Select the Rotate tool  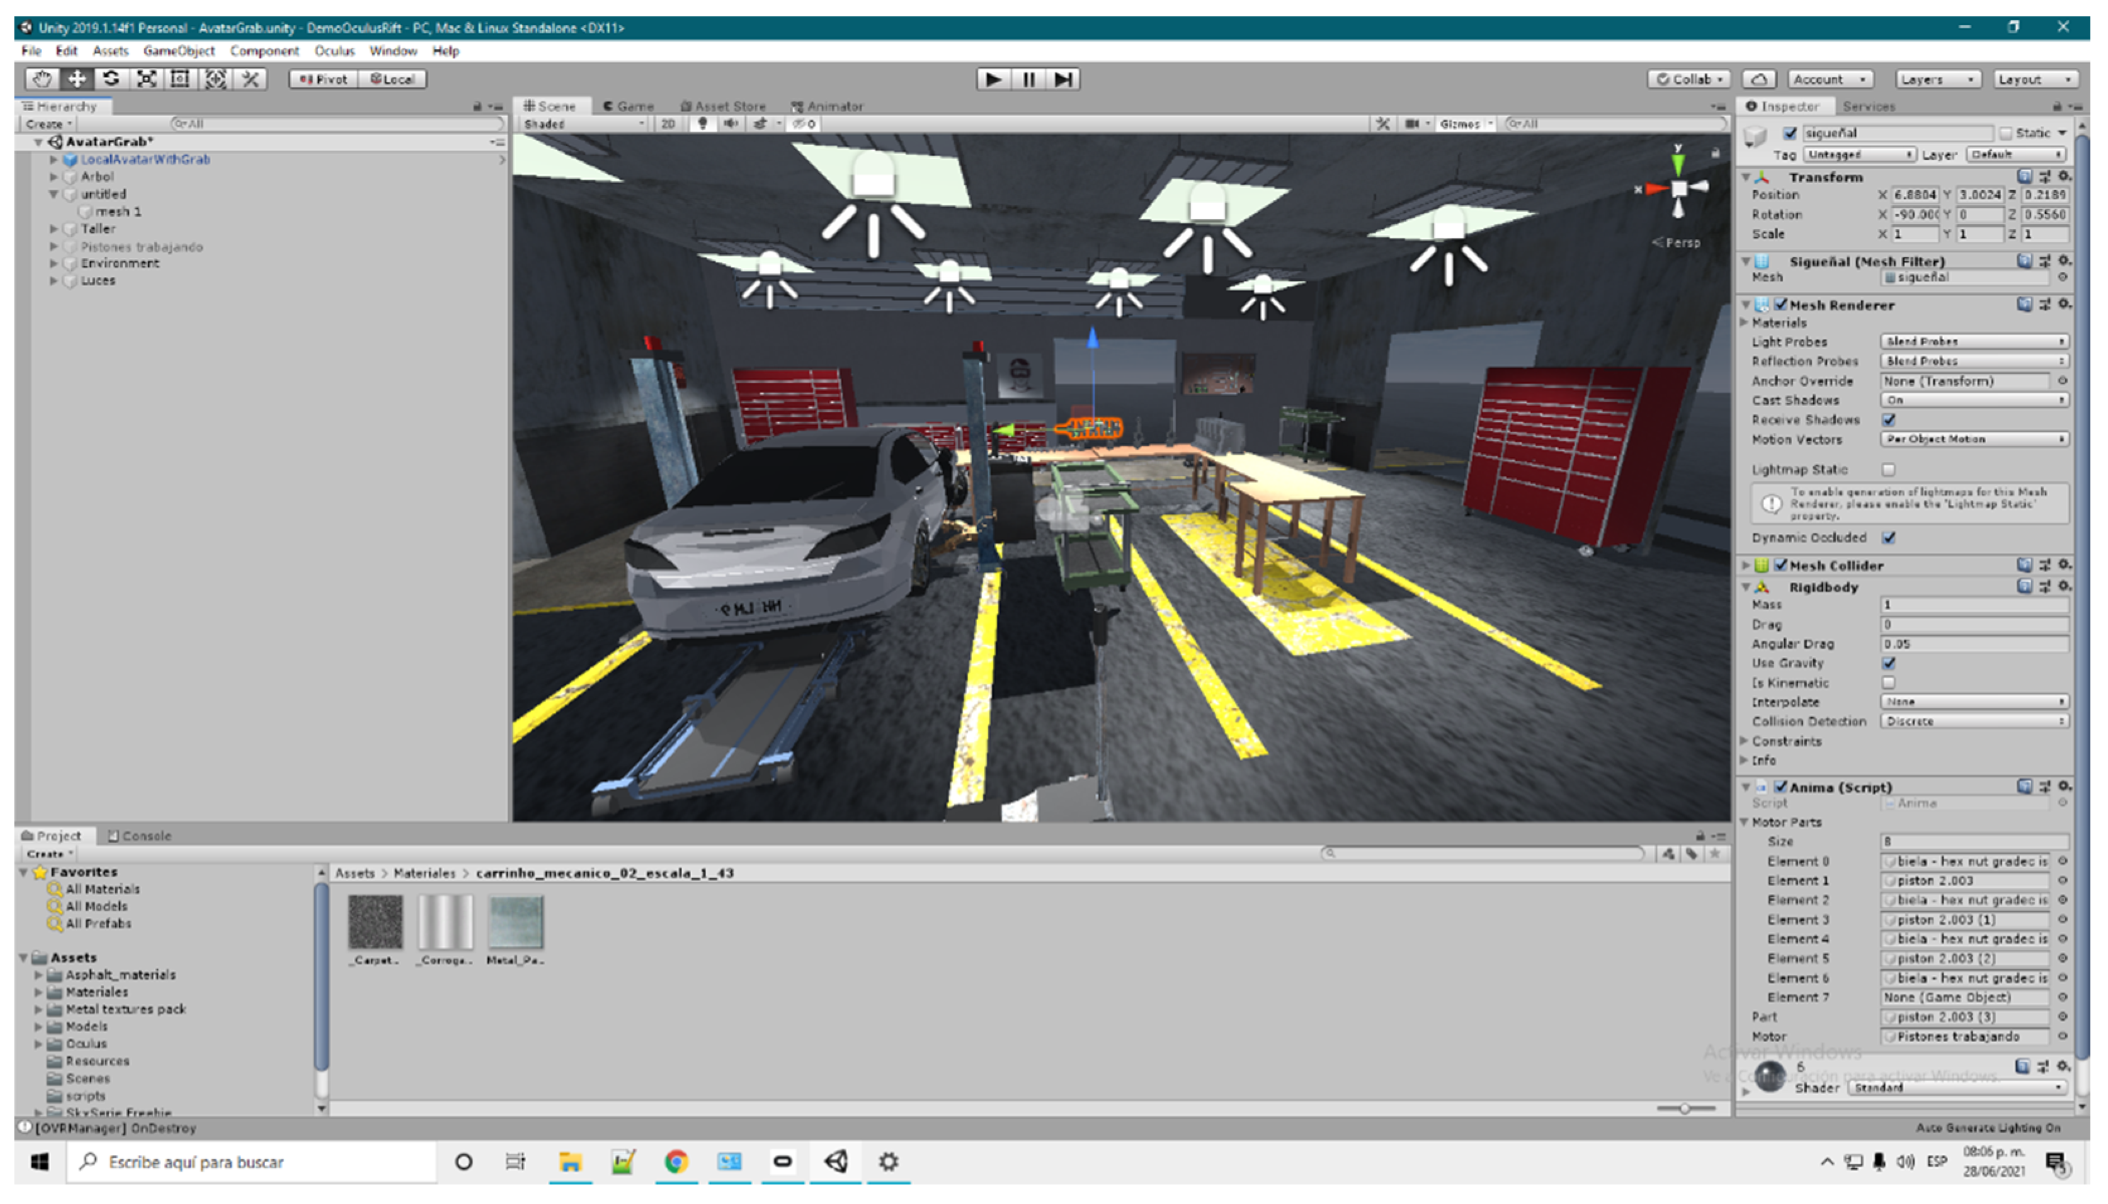tap(111, 79)
